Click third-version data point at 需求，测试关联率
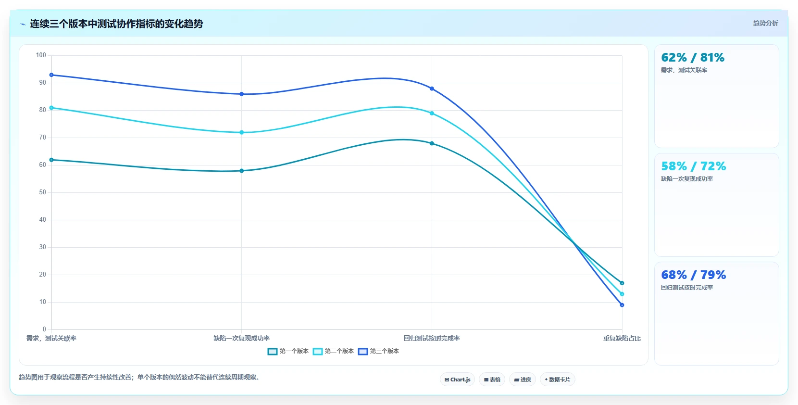Image resolution: width=798 pixels, height=405 pixels. point(51,75)
